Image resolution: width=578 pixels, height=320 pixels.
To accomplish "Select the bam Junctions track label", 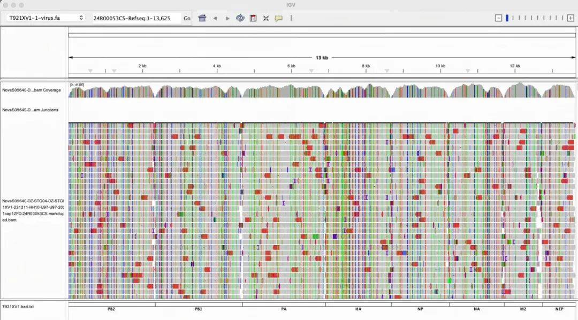I will tap(30, 110).
